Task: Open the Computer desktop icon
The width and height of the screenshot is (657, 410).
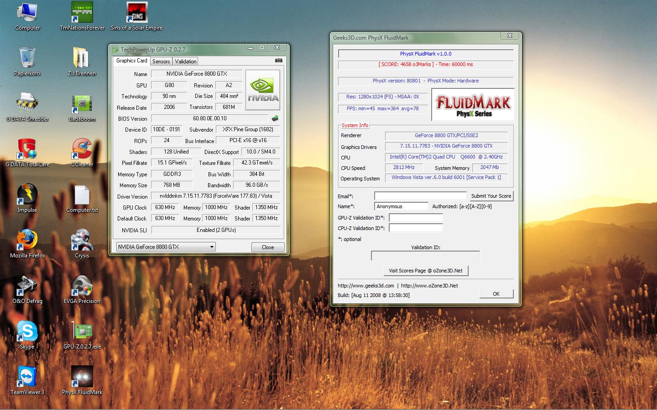Action: [x=27, y=16]
